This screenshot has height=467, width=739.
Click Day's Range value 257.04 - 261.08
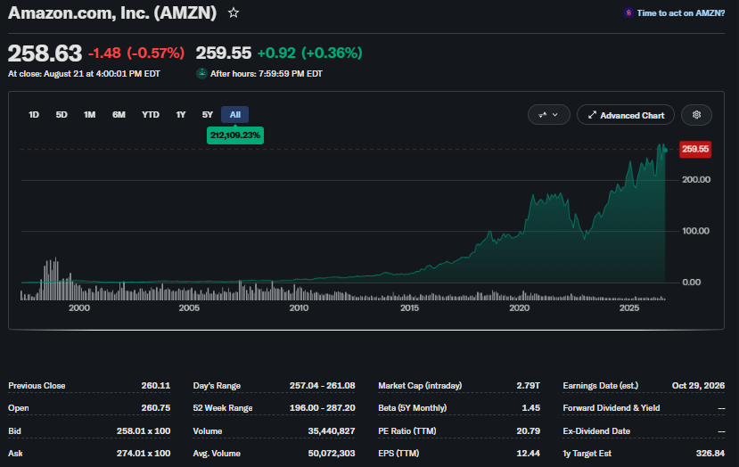(323, 386)
